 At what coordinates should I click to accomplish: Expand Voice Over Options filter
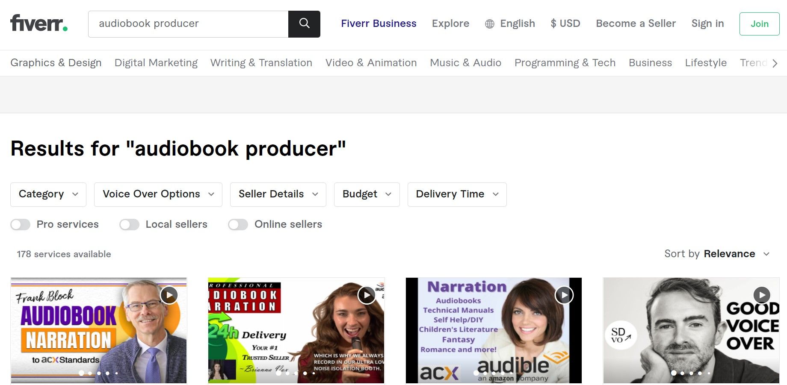(158, 194)
